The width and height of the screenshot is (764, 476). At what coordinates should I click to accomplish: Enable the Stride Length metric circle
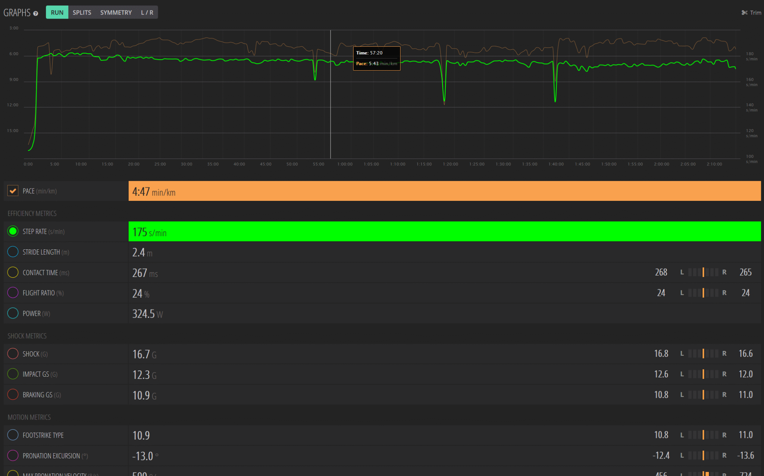(13, 252)
